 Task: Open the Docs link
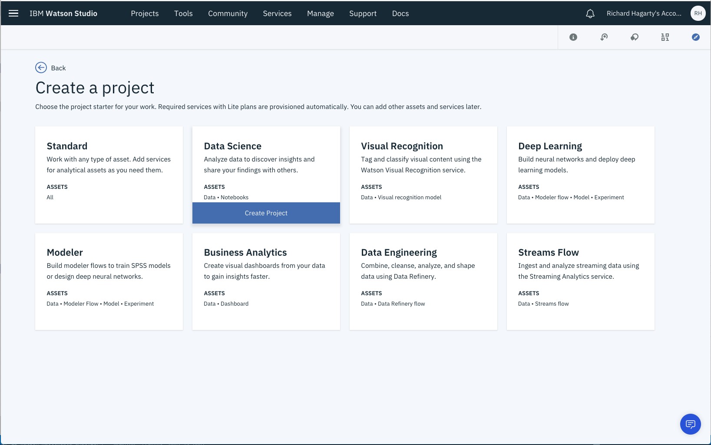pyautogui.click(x=400, y=13)
